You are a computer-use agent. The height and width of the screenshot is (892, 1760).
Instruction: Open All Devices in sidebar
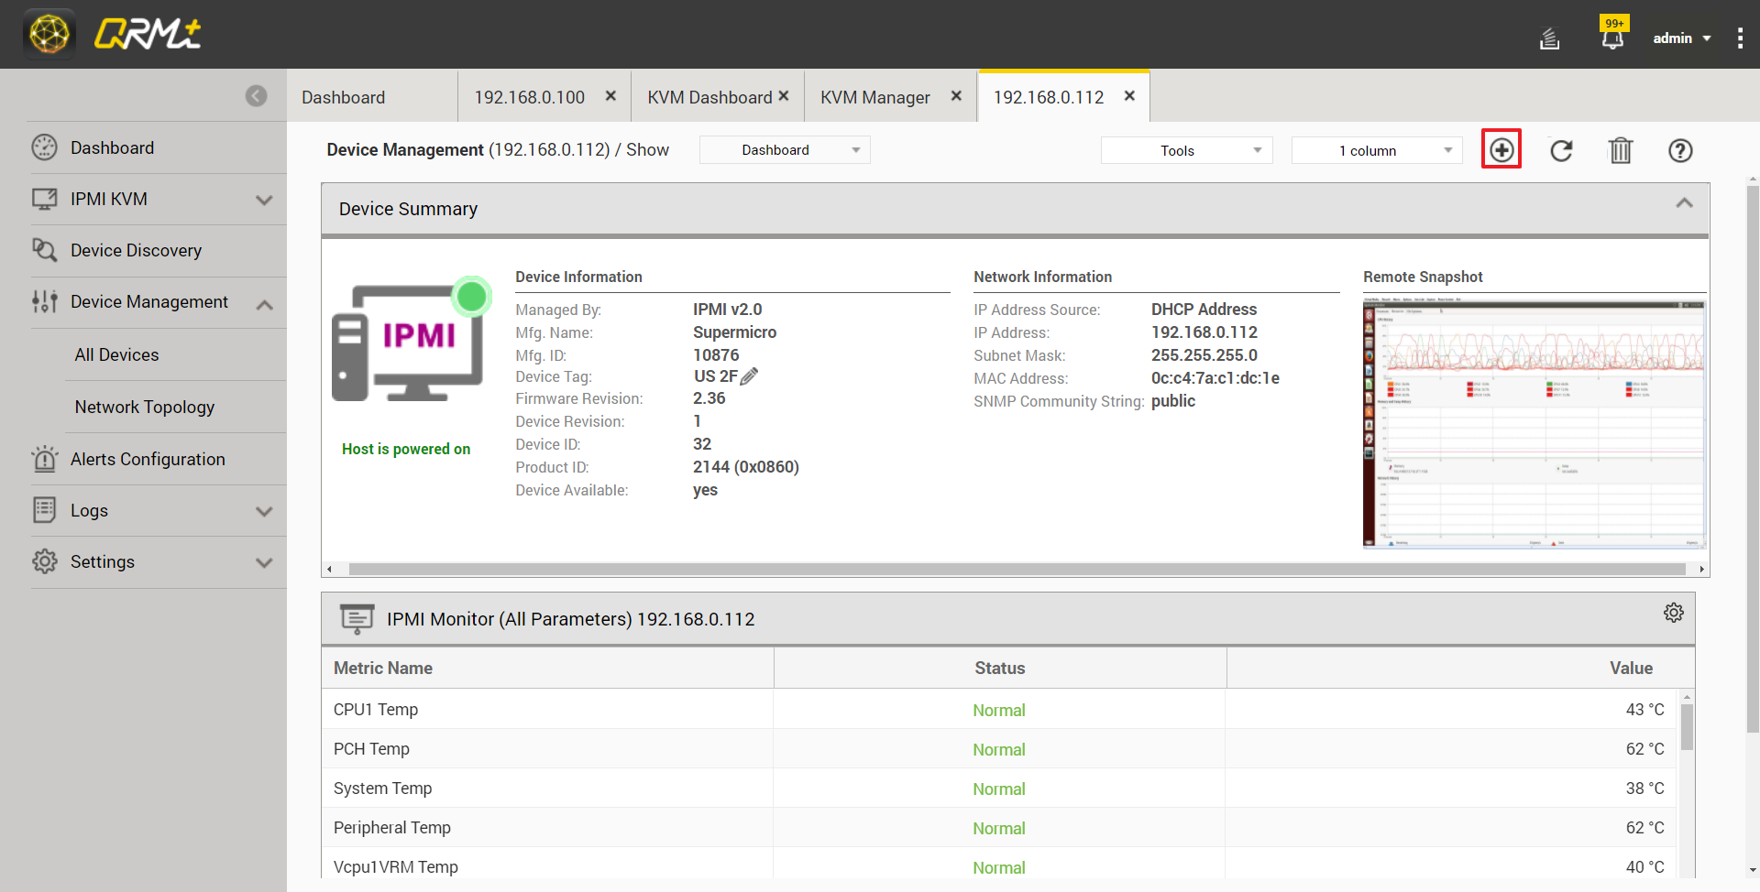[x=116, y=354]
